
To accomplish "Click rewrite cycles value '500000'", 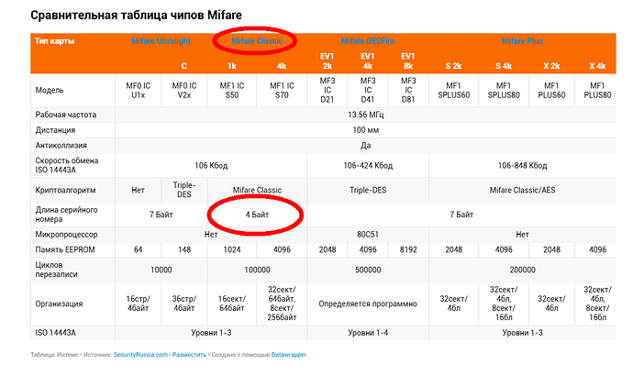I will pos(368,270).
